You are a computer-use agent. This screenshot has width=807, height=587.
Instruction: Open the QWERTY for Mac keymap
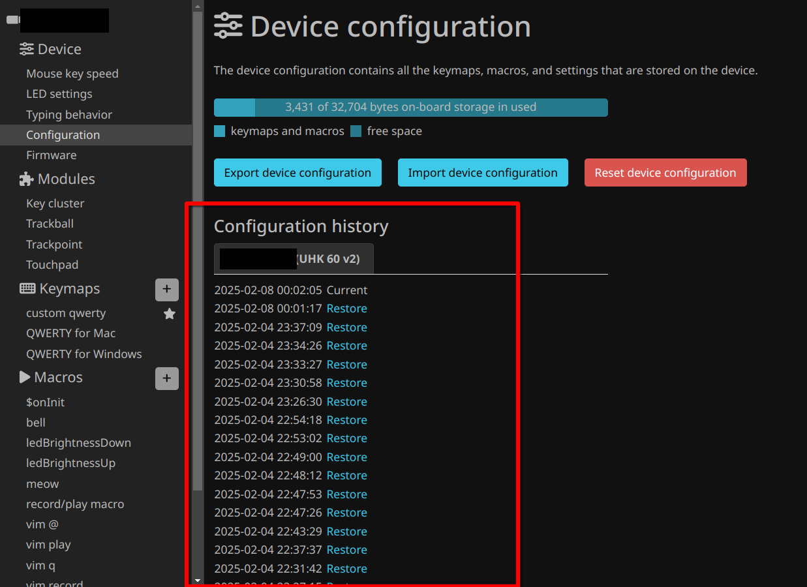point(70,333)
